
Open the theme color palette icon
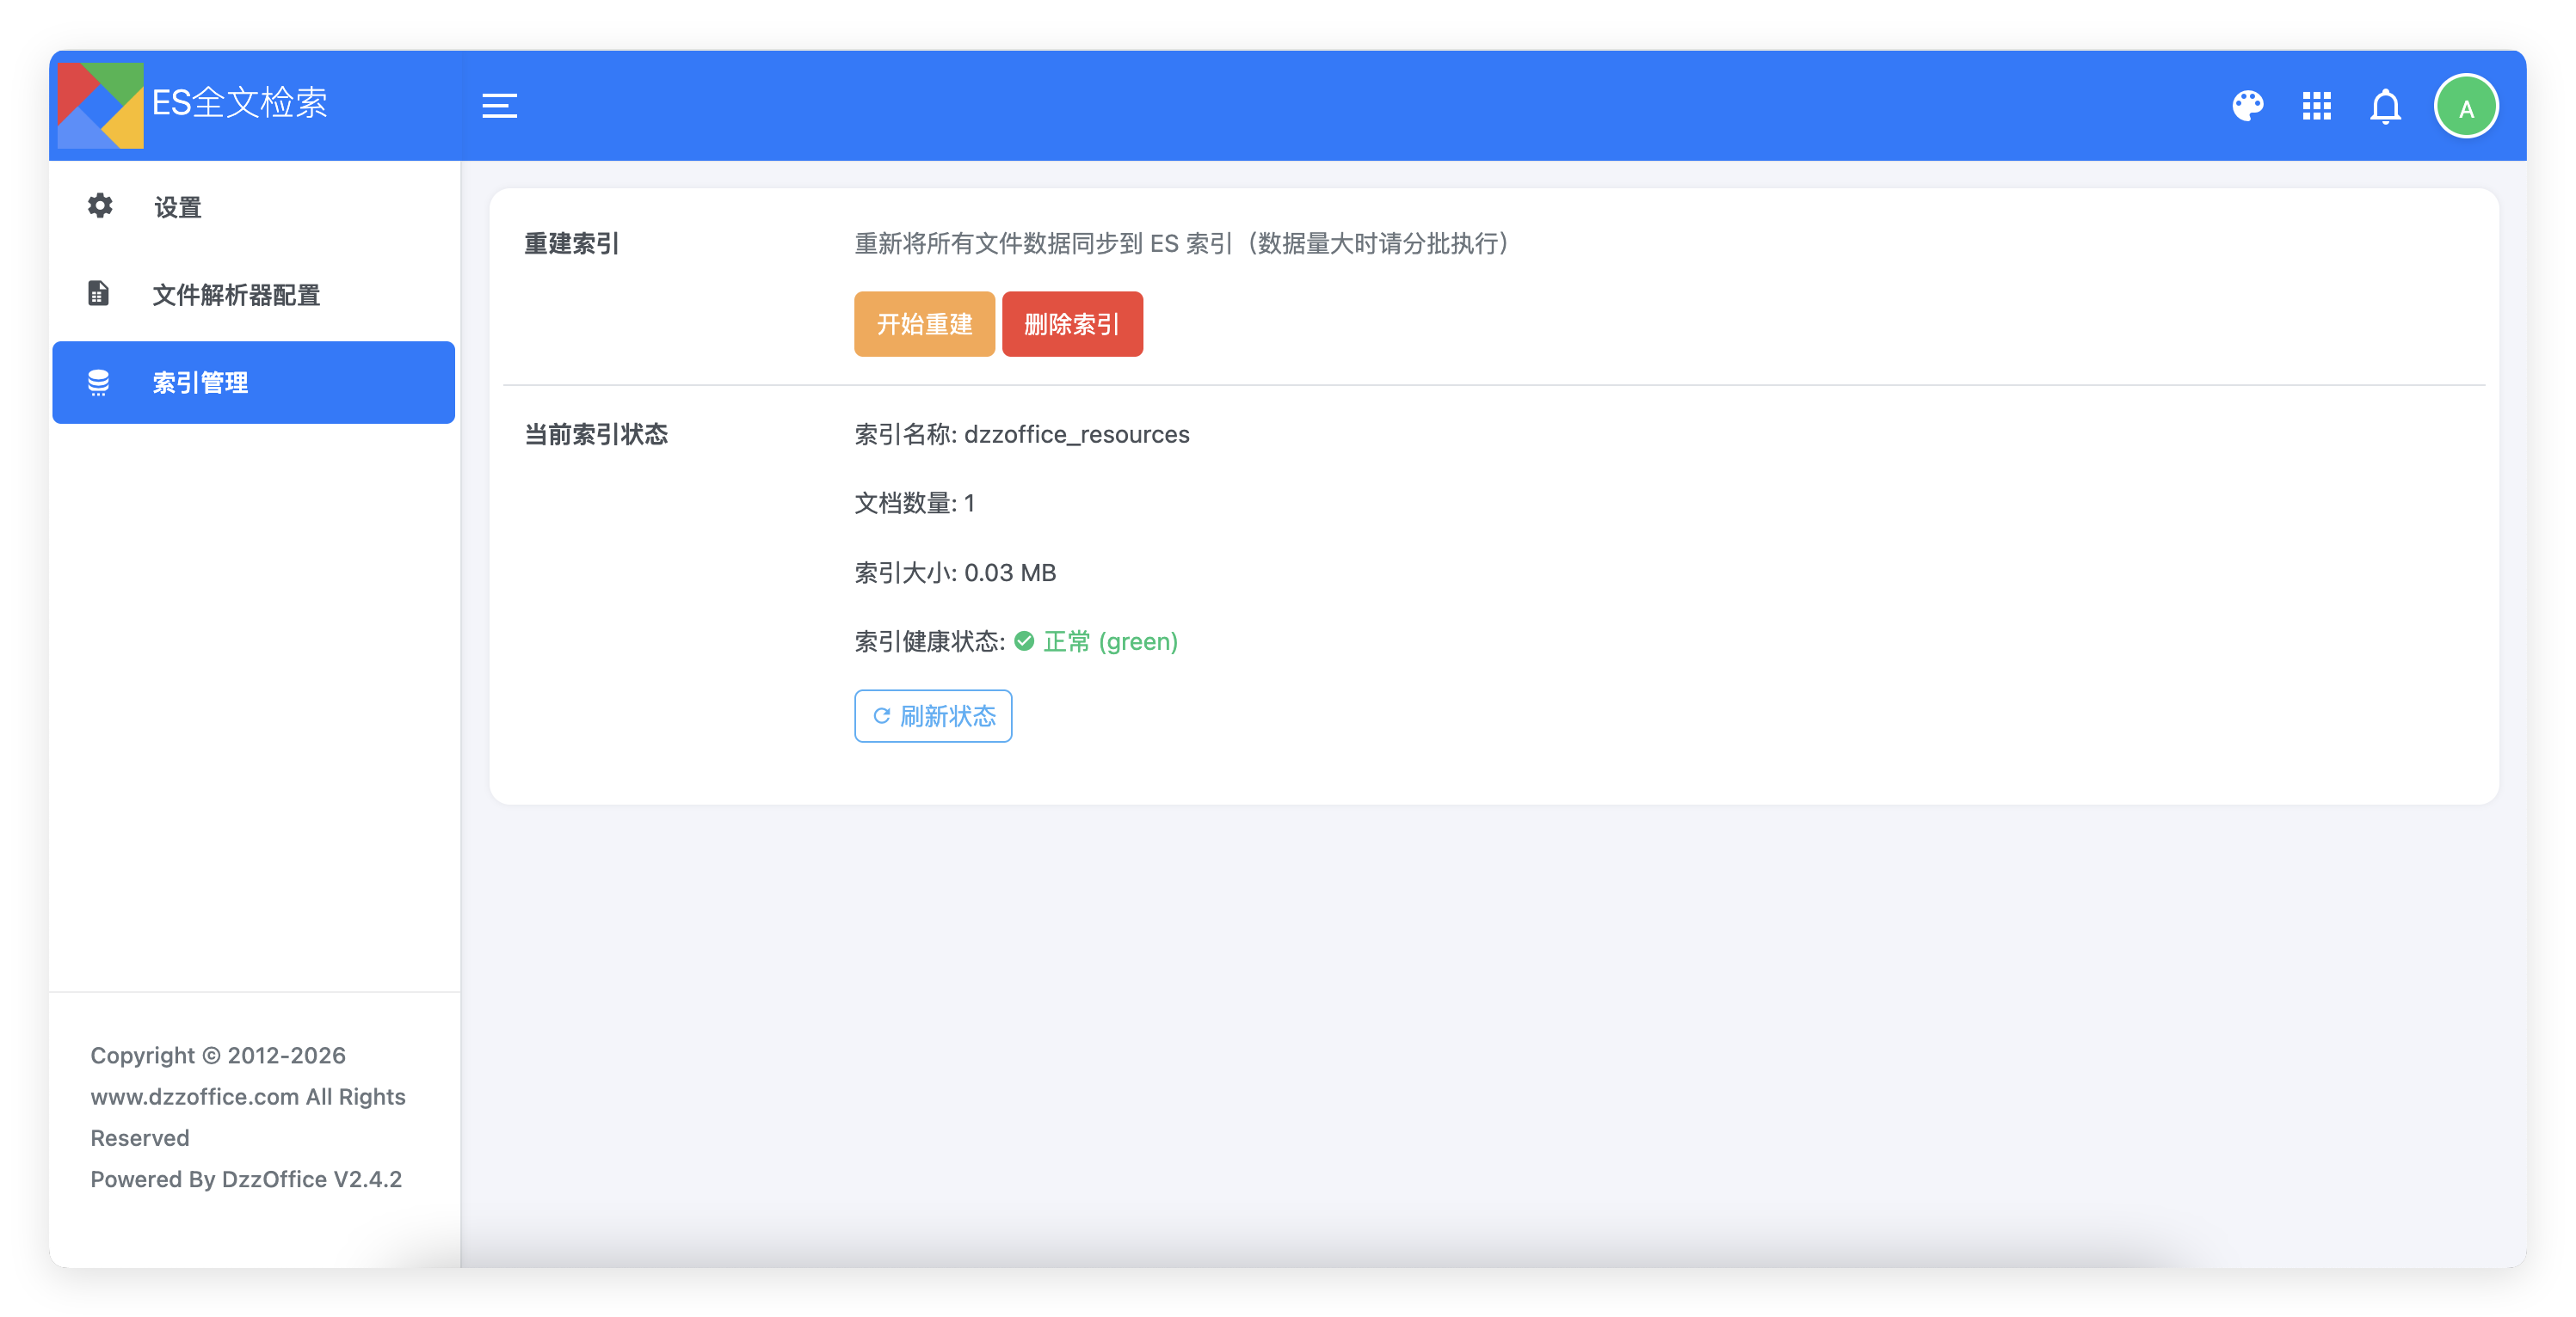coord(2247,106)
